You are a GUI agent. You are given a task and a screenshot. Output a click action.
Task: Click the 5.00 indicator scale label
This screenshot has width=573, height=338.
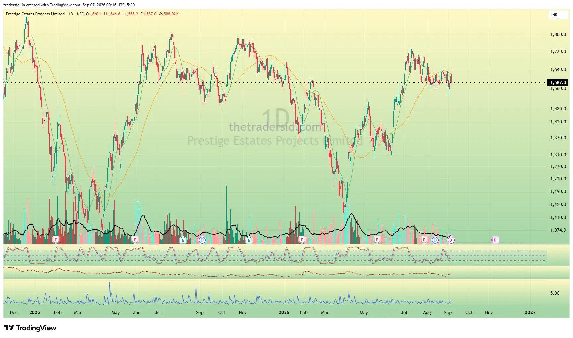click(555, 293)
